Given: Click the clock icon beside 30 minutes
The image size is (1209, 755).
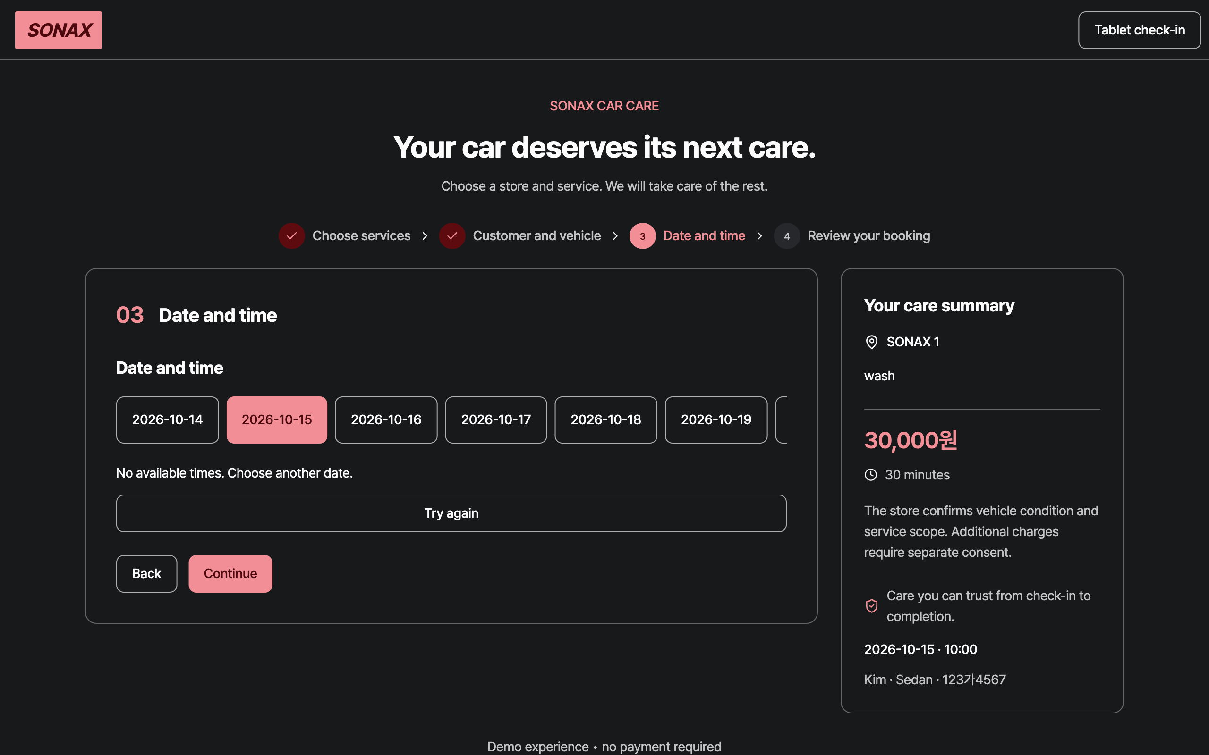Looking at the screenshot, I should 871,475.
